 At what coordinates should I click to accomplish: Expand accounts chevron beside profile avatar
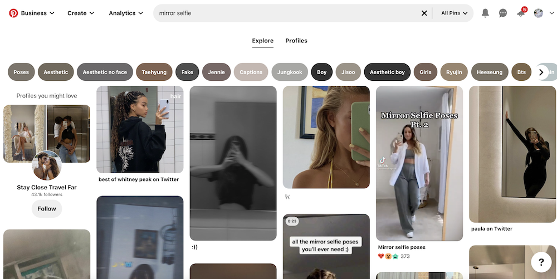pos(551,13)
